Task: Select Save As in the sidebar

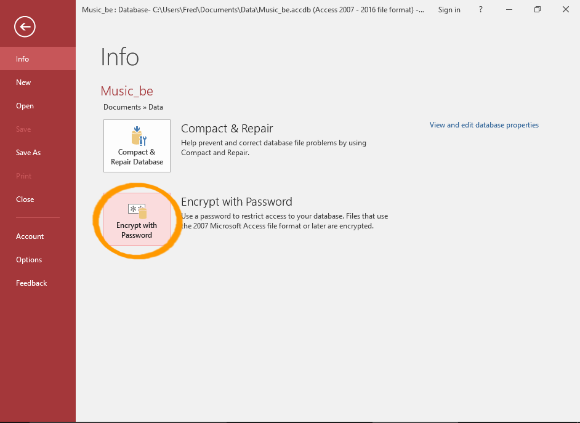Action: click(28, 153)
